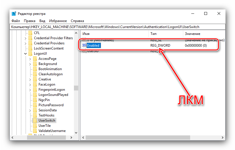Click the Значение column header
235x150 pixels.
click(204, 34)
